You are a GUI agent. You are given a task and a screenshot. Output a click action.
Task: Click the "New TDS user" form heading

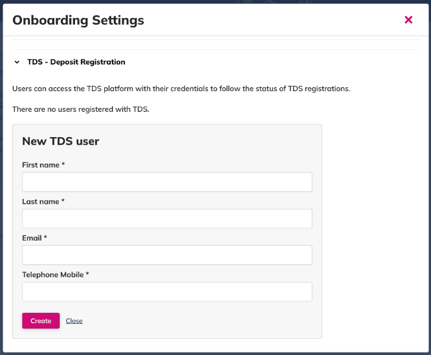(x=60, y=141)
